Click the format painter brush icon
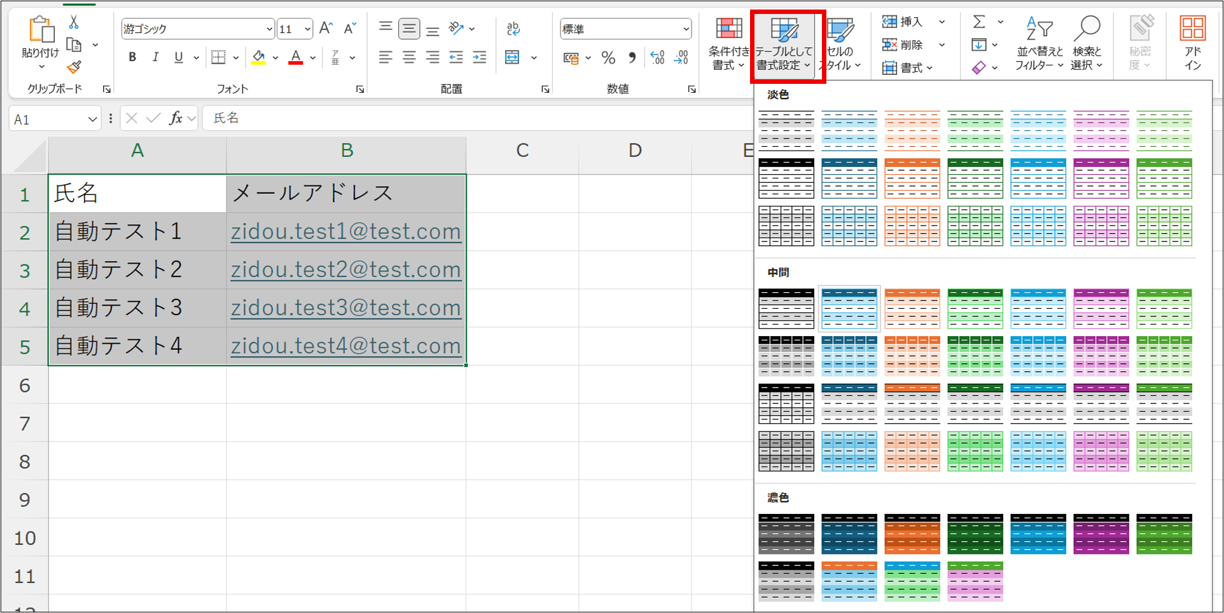Image resolution: width=1224 pixels, height=613 pixels. tap(74, 67)
